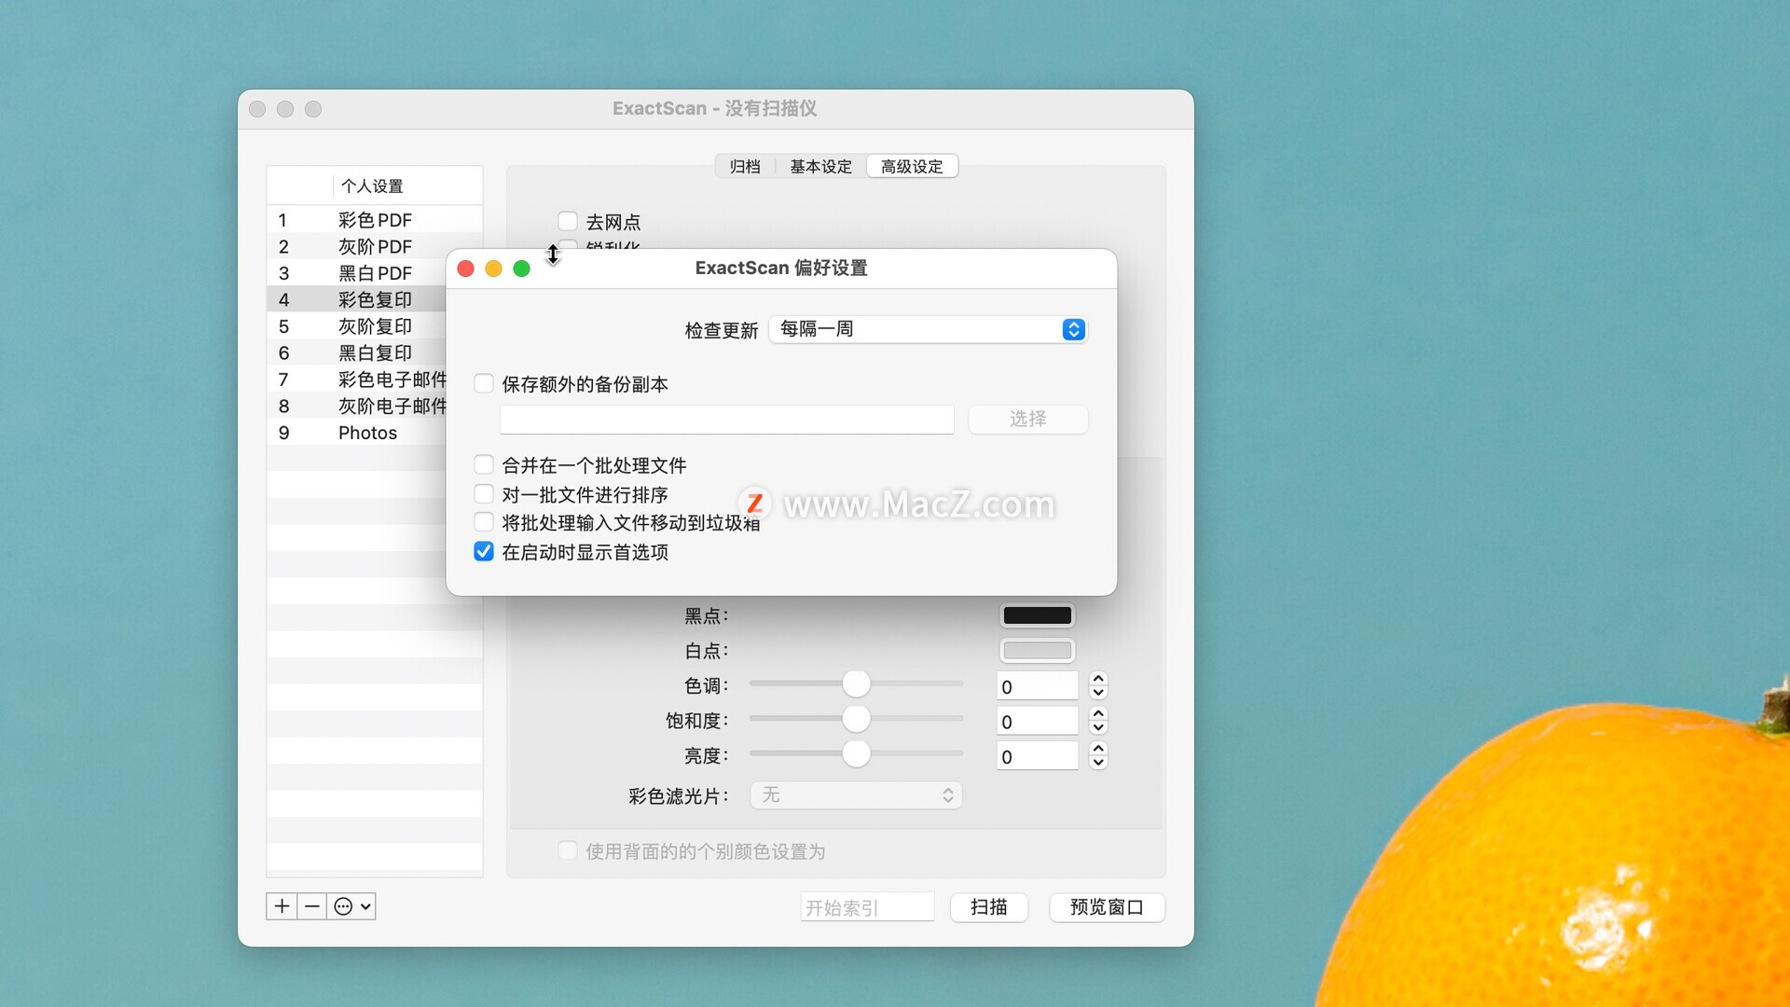1790x1007 pixels.
Task: Click the 饱和度 slider knob
Action: [856, 719]
